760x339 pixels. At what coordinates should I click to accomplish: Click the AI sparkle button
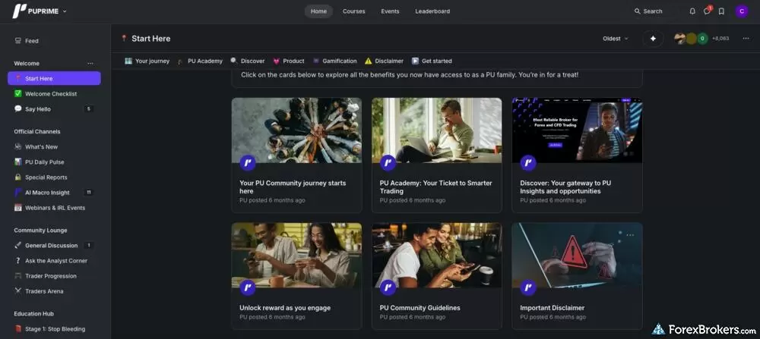click(x=653, y=39)
